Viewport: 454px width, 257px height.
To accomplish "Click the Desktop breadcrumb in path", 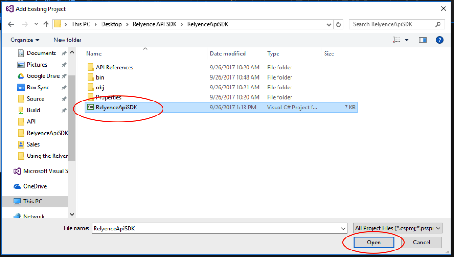I will pos(111,24).
